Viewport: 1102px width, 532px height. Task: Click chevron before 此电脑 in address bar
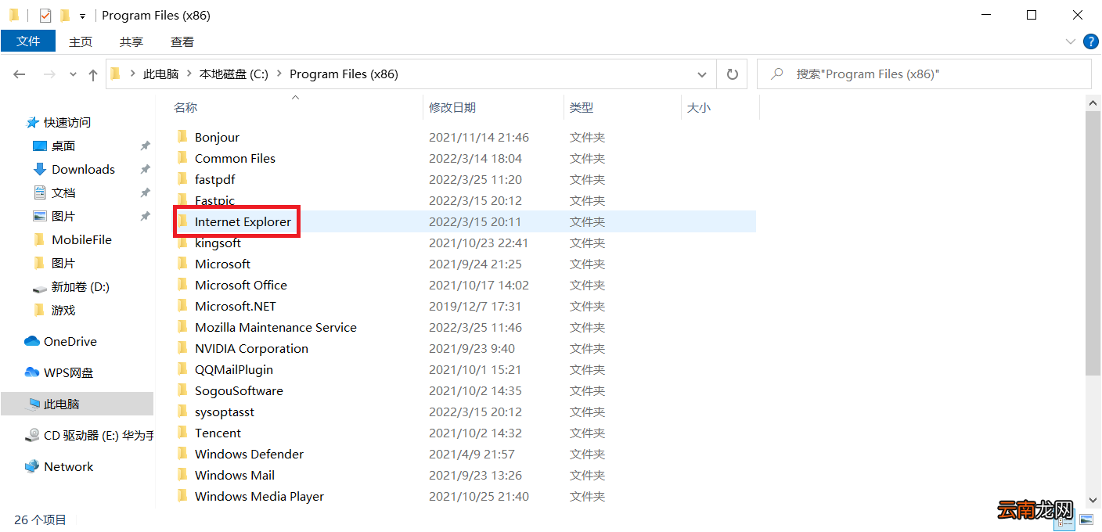pos(132,74)
